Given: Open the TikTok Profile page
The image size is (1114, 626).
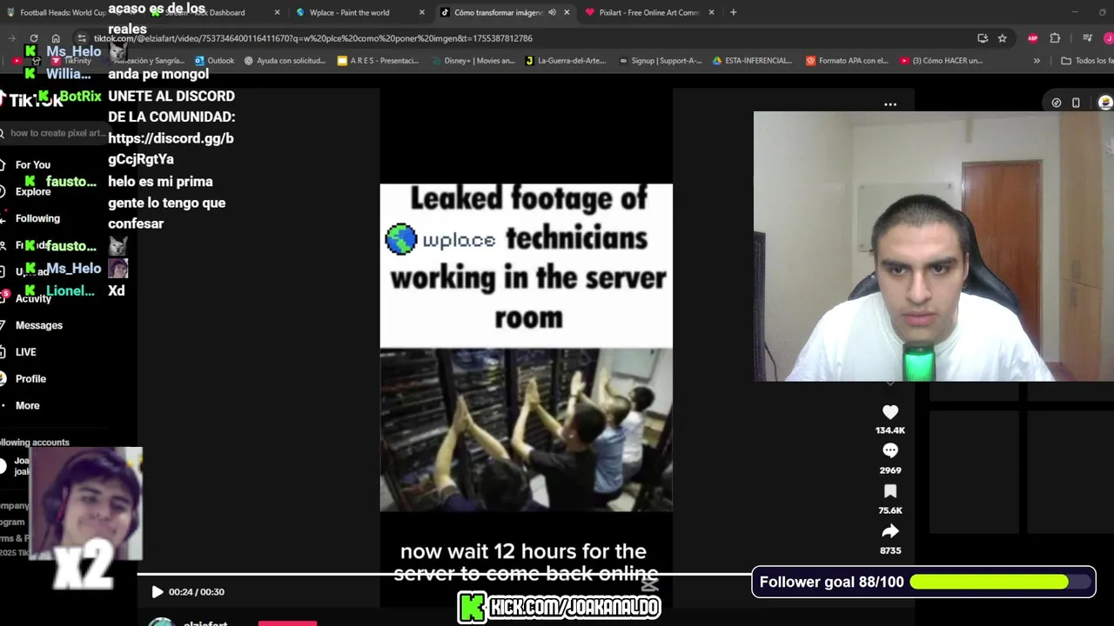Looking at the screenshot, I should pos(30,379).
